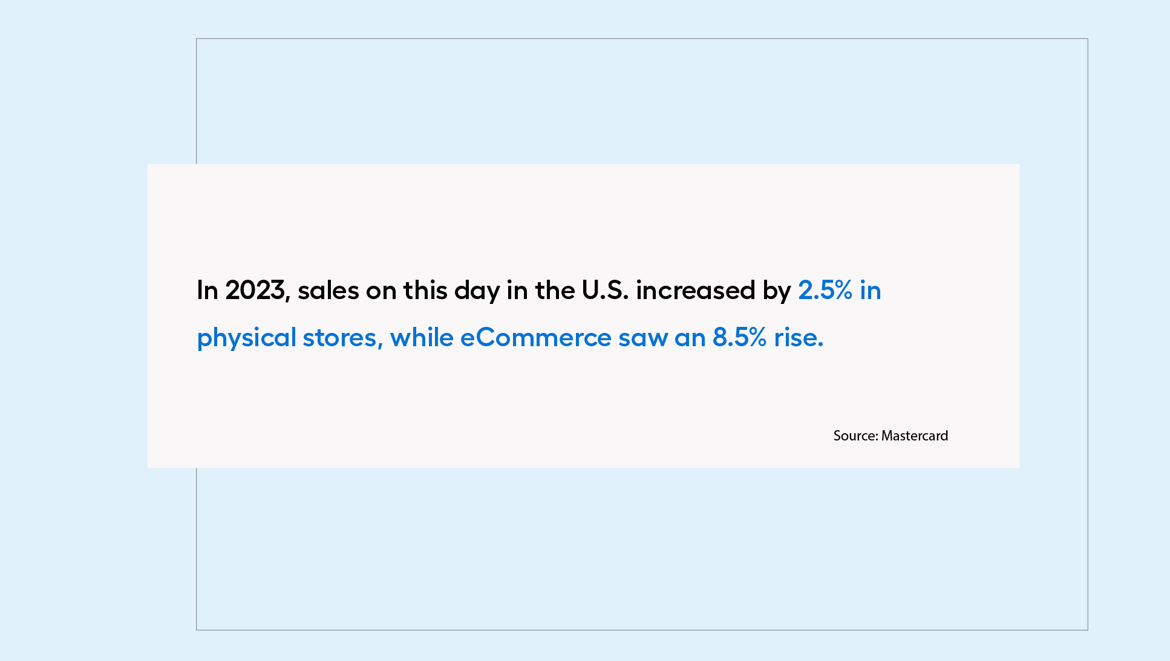Click the blue "2.5%" figure
The width and height of the screenshot is (1170, 661).
pyautogui.click(x=825, y=291)
